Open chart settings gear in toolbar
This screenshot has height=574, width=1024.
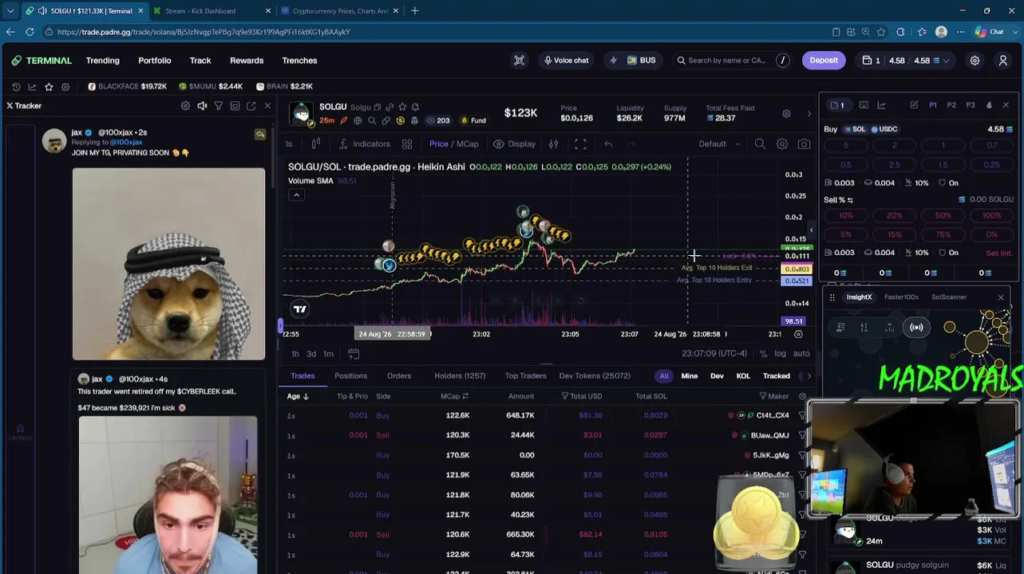point(782,144)
